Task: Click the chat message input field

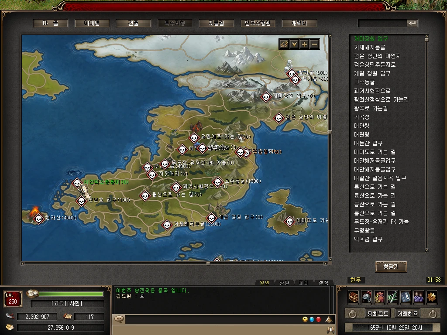Action: [213, 319]
